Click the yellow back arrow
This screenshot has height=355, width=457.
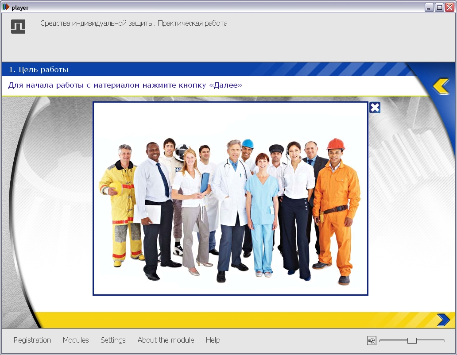click(441, 86)
